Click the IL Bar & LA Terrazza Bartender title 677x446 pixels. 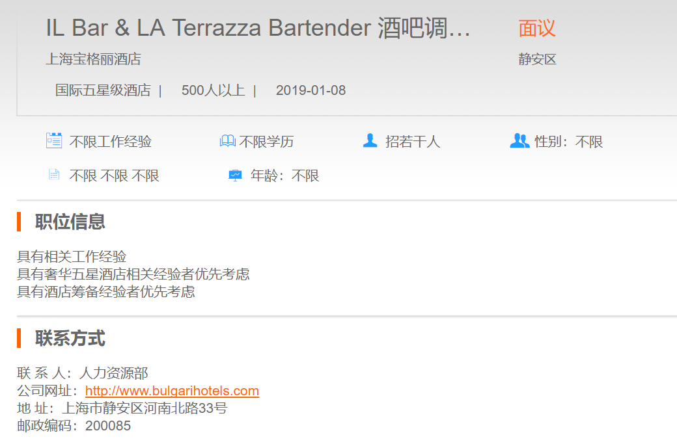click(x=258, y=29)
